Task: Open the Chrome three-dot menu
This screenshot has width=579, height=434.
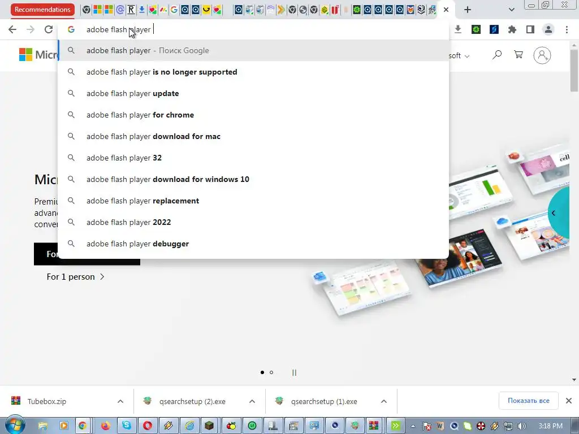Action: tap(567, 29)
